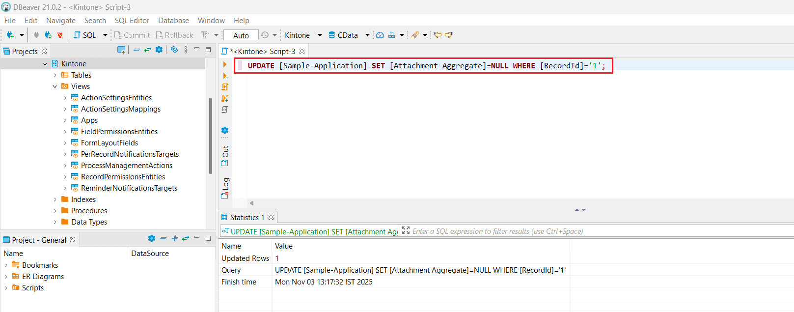Image resolution: width=794 pixels, height=312 pixels.
Task: Click the Disconnect red plug icon
Action: (x=60, y=35)
